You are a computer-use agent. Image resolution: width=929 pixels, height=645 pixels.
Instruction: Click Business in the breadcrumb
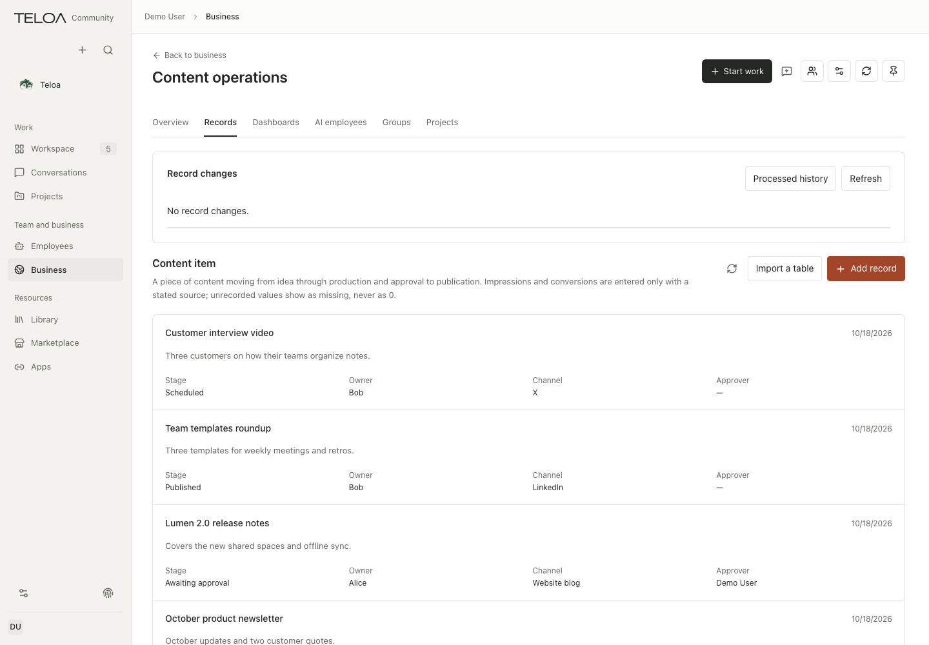tap(223, 17)
